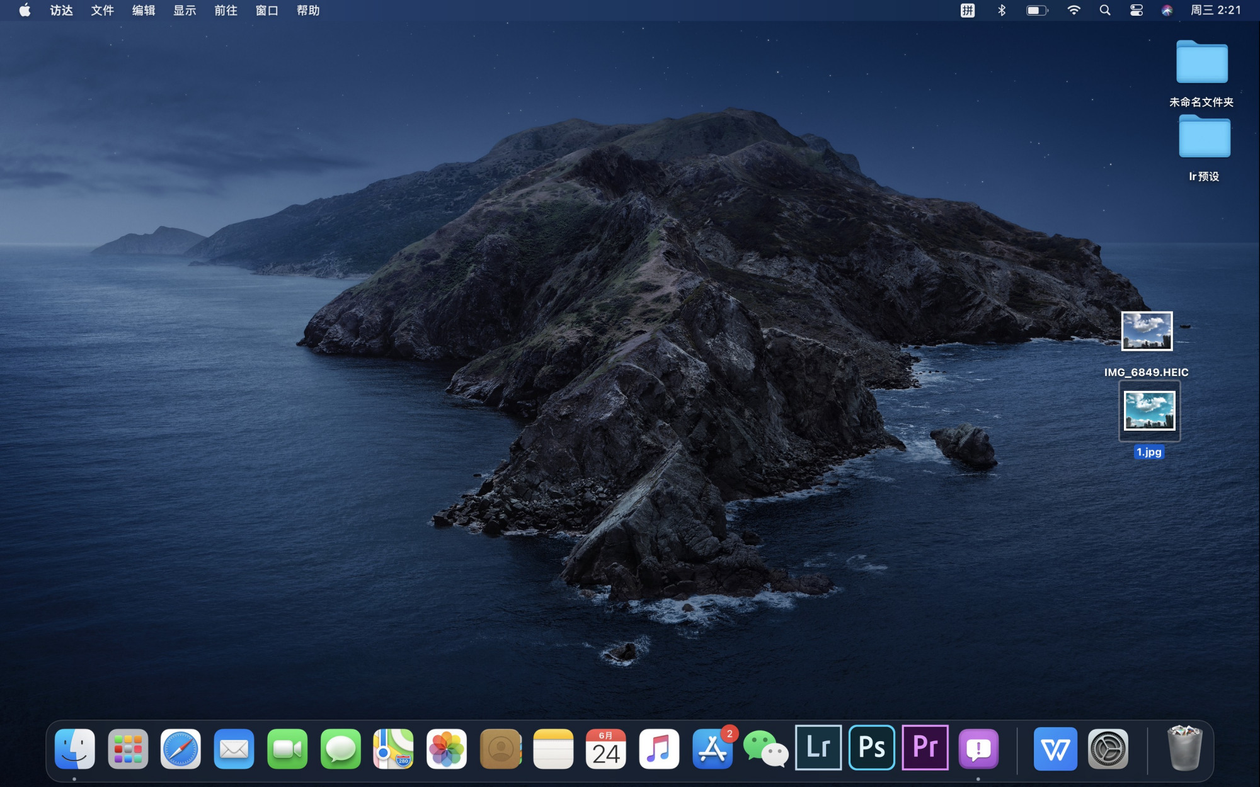
Task: Open Wi-Fi menu in menu bar
Action: tap(1074, 10)
